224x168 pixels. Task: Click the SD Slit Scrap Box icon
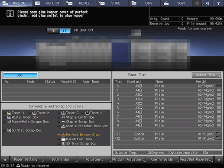click(x=9, y=130)
